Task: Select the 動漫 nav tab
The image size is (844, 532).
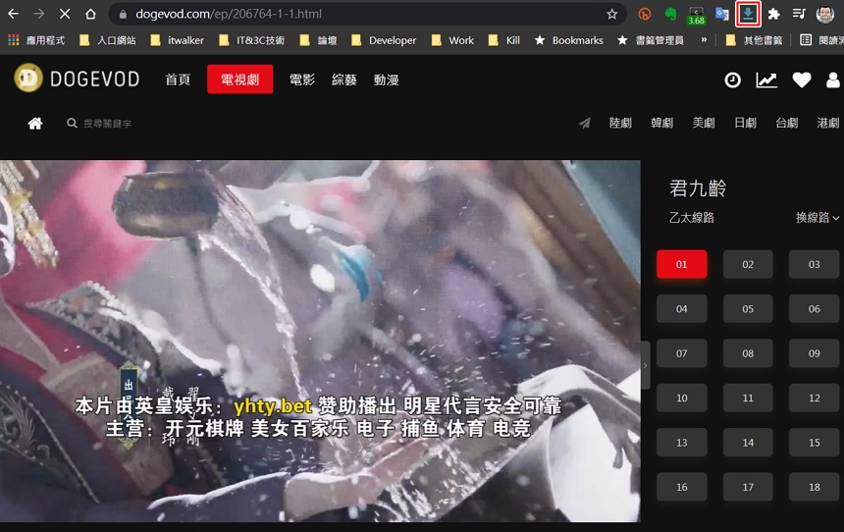Action: click(386, 80)
